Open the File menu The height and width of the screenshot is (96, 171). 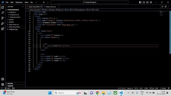pos(7,2)
